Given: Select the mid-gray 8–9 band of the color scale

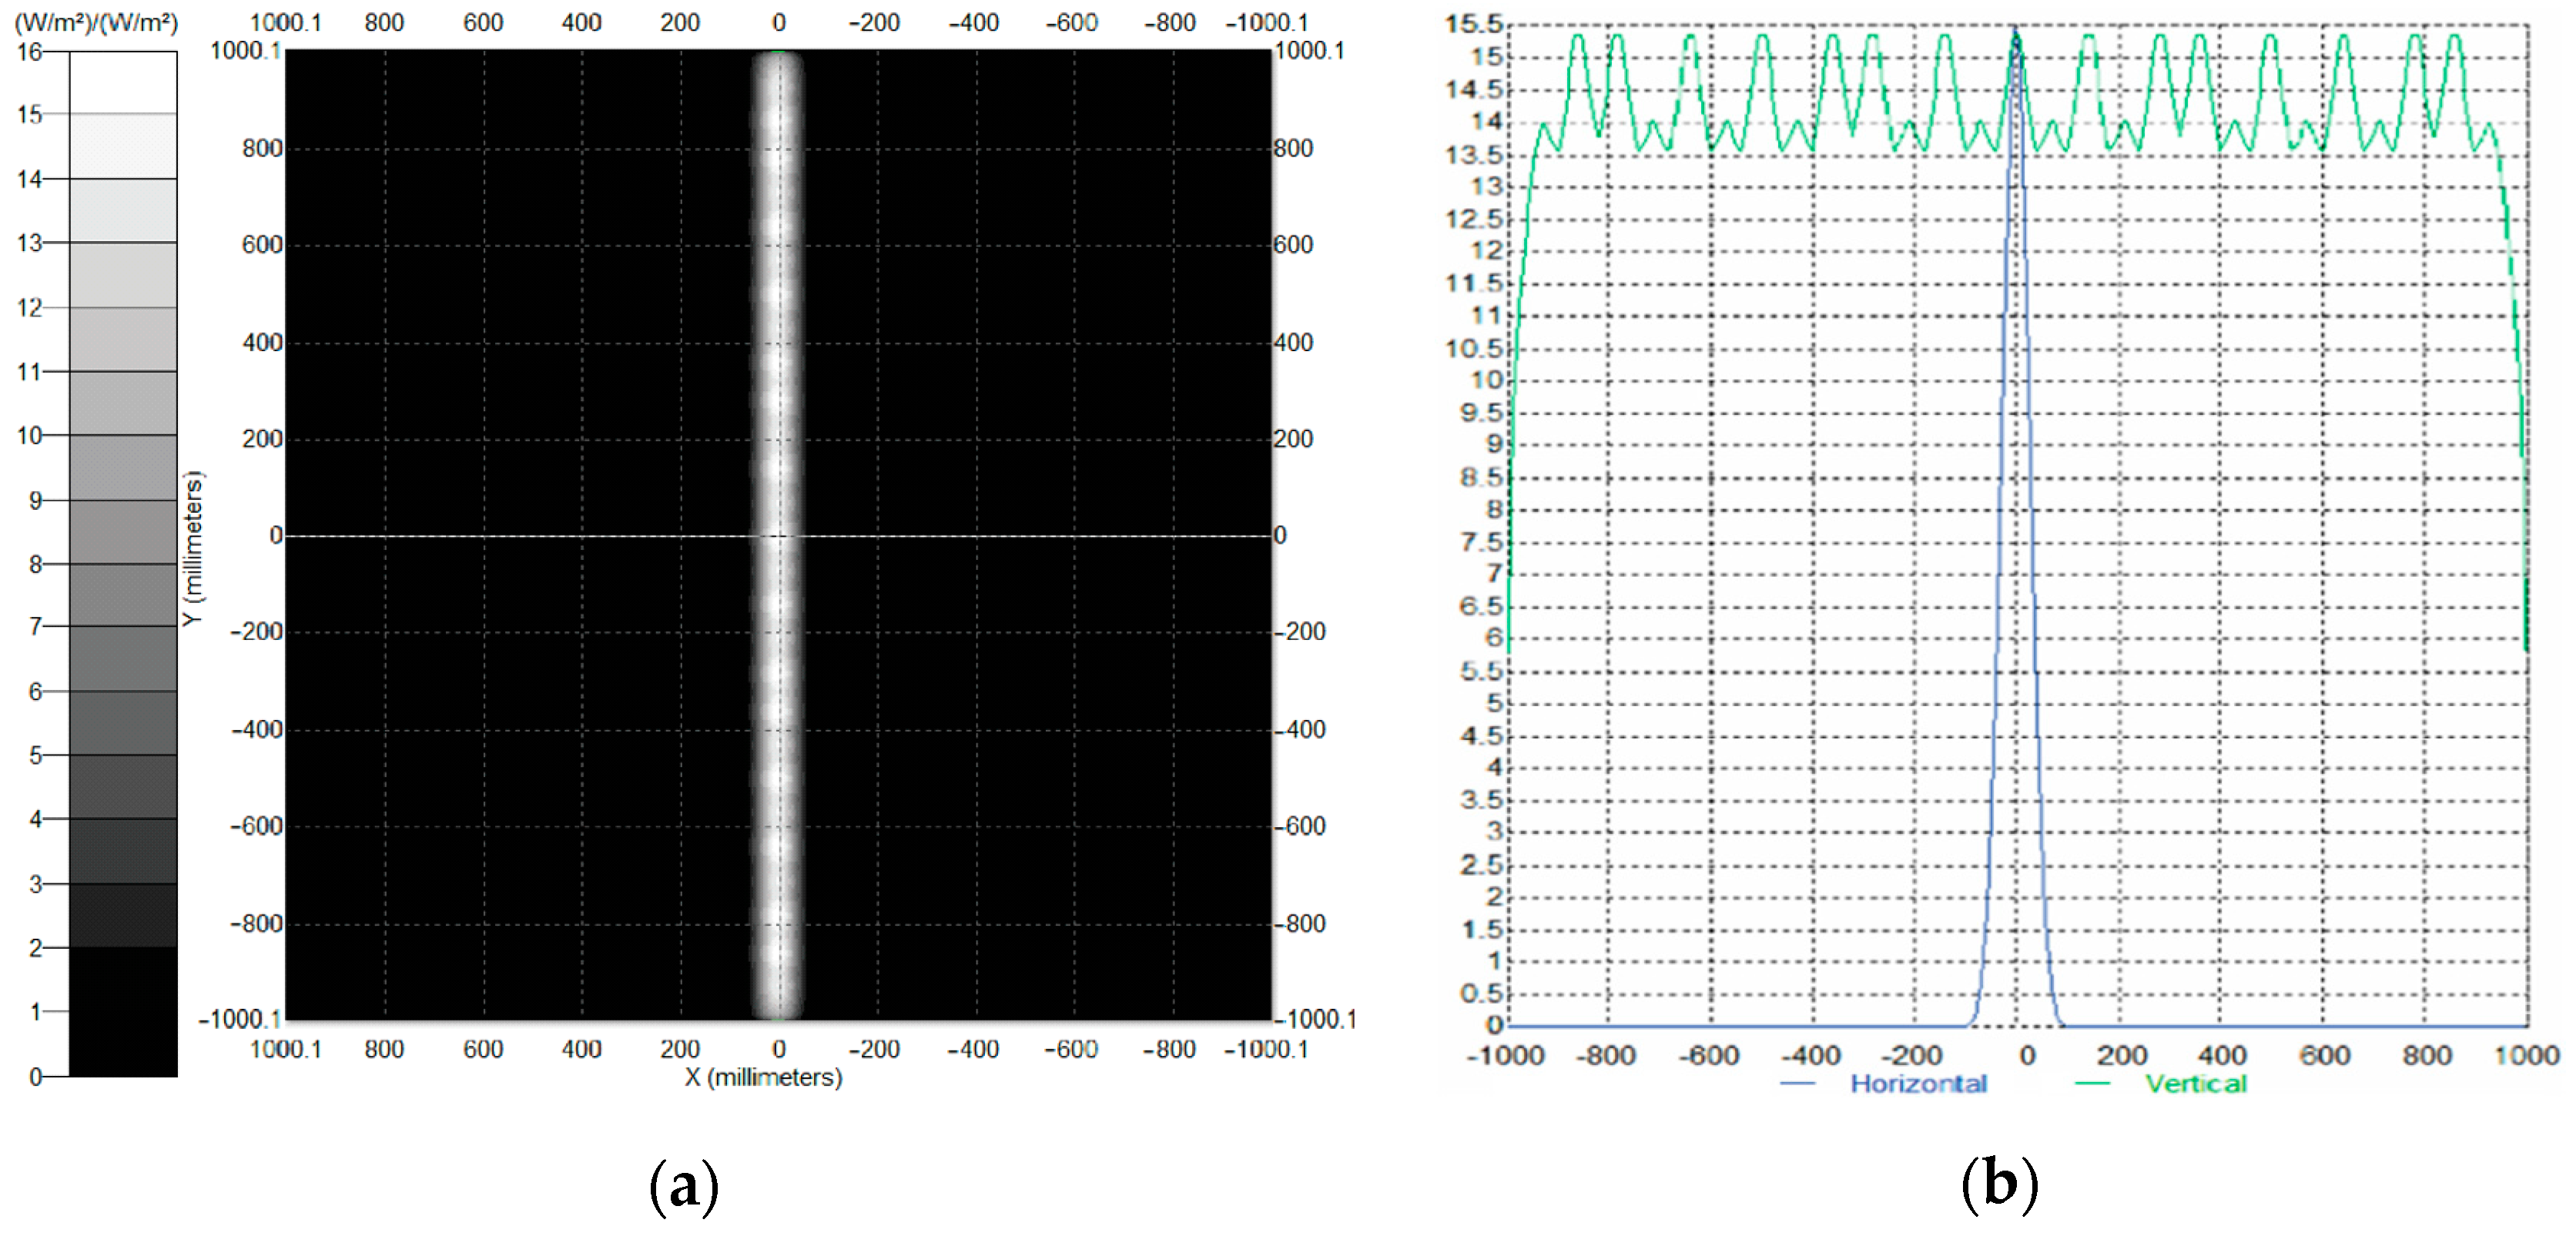Looking at the screenshot, I should [x=123, y=532].
